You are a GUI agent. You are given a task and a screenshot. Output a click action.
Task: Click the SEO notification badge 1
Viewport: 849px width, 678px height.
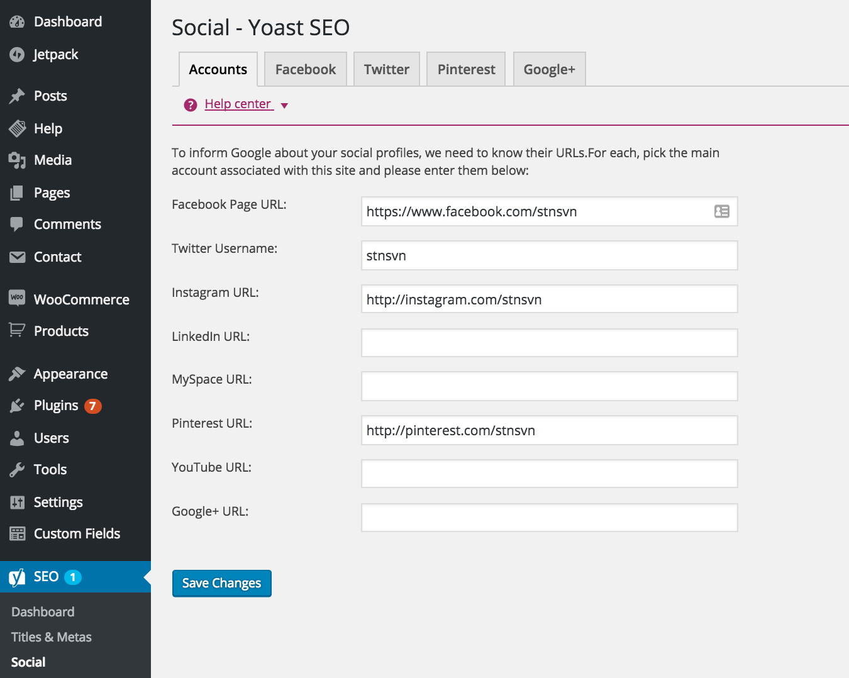point(73,577)
